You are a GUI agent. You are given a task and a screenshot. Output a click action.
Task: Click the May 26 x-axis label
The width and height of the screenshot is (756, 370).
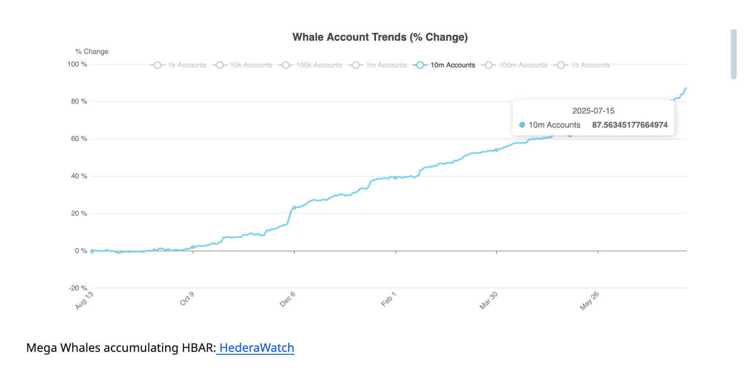(x=589, y=300)
